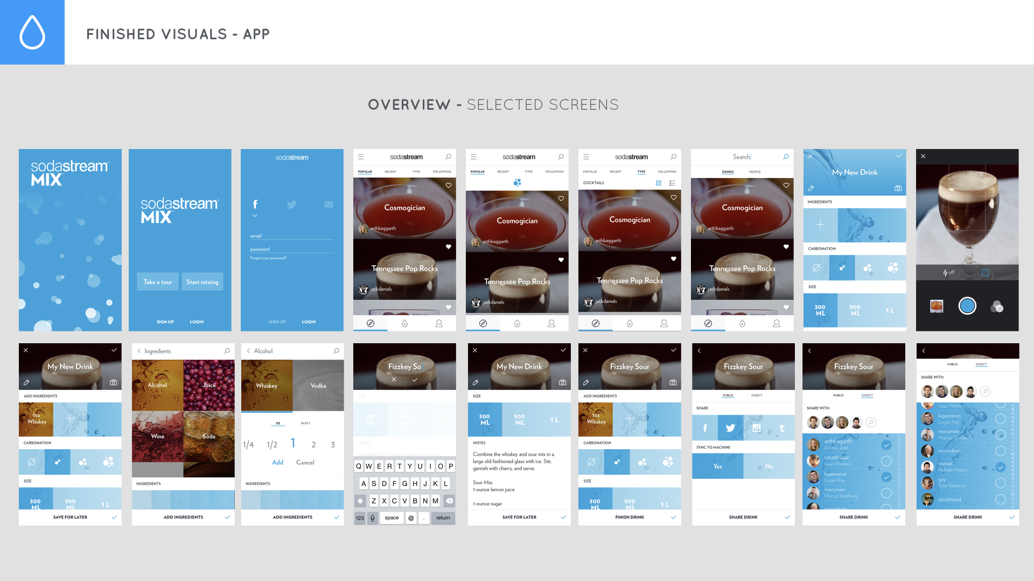This screenshot has width=1034, height=581.
Task: Open TYPE tab on COCKTAILS screen
Action: tap(641, 172)
